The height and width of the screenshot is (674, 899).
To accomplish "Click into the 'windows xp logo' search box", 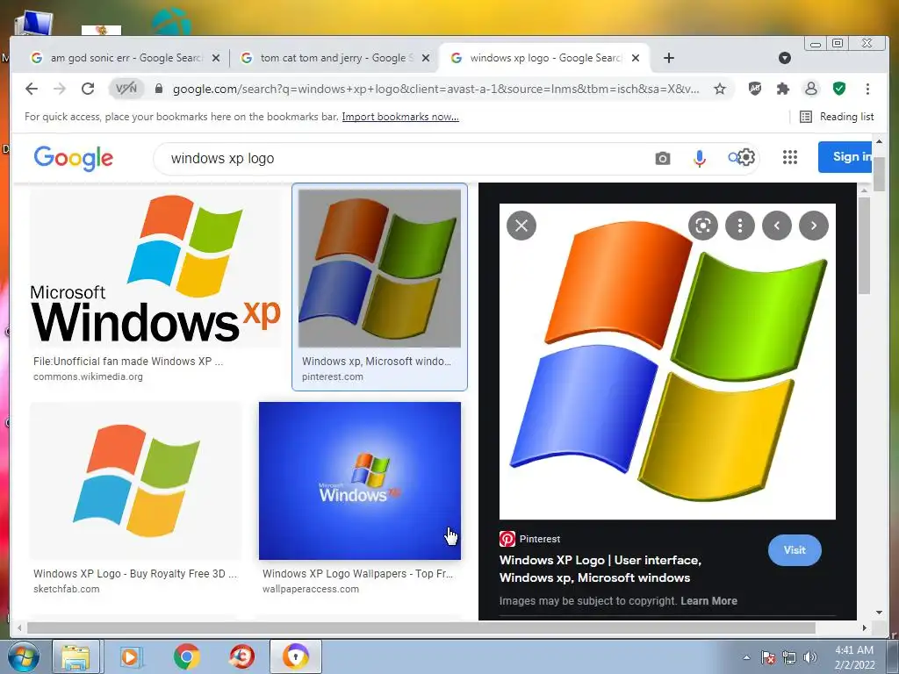I will click(401, 158).
